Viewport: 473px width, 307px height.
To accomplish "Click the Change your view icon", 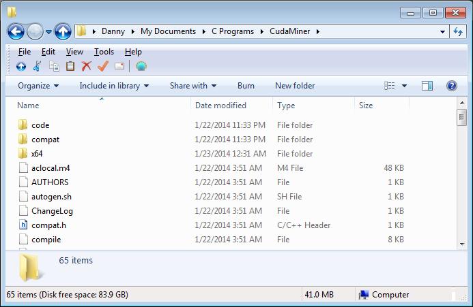I will click(x=390, y=86).
